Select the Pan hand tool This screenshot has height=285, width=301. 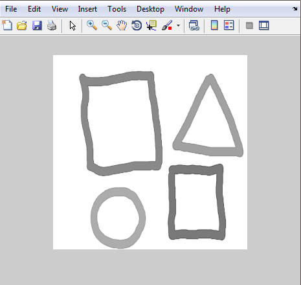coord(122,25)
